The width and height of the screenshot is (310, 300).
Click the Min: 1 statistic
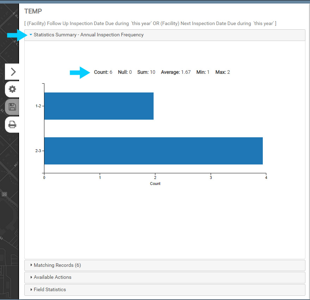pyautogui.click(x=203, y=72)
